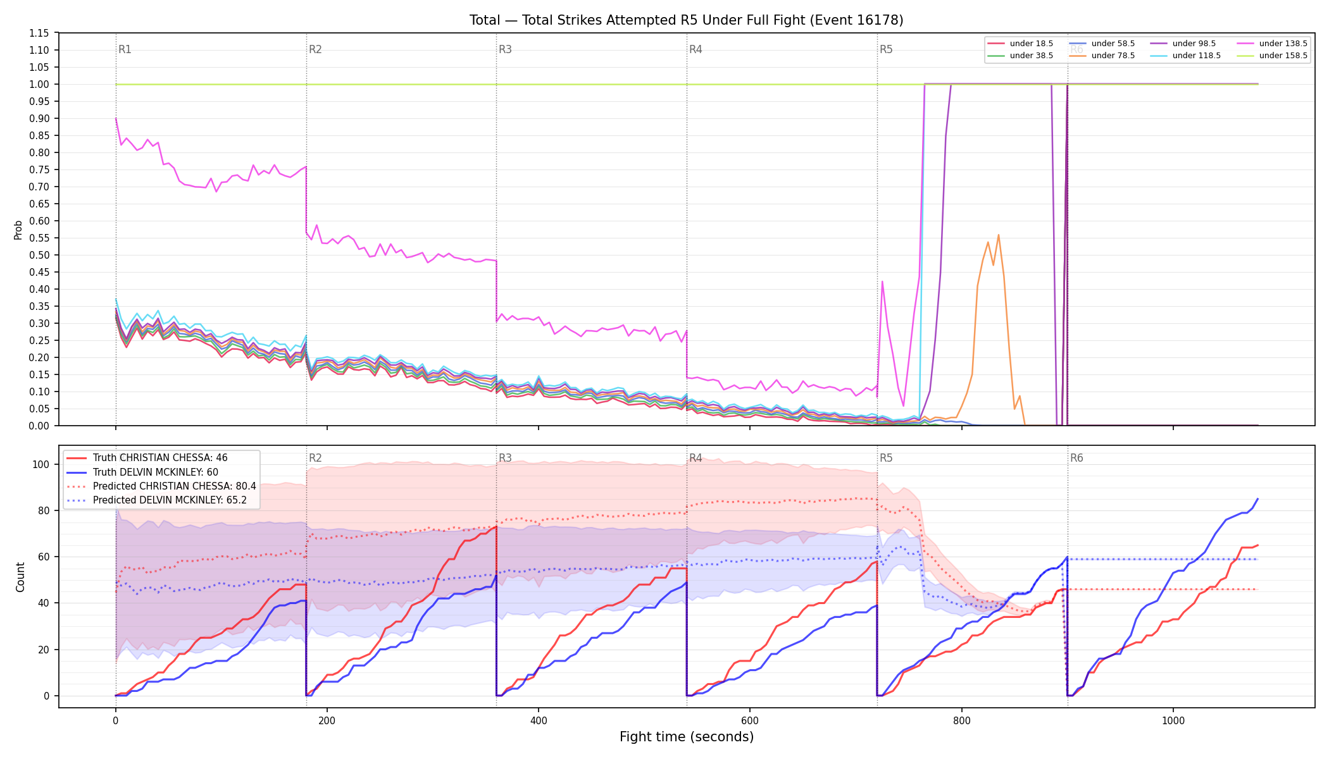
Task: Click the R5 round marker in bottom chart
Action: 886,458
